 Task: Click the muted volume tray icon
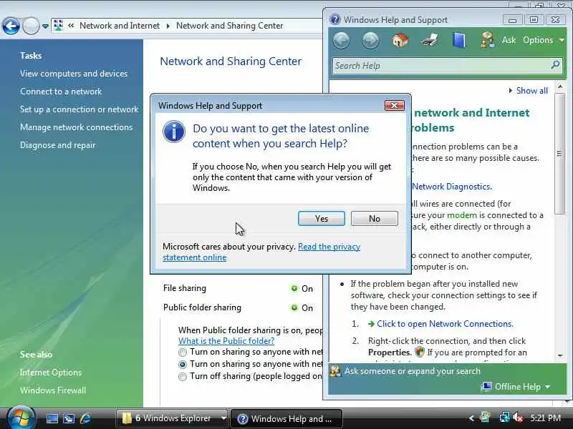pos(518,418)
